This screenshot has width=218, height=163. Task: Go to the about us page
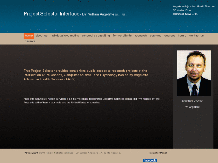42,36
